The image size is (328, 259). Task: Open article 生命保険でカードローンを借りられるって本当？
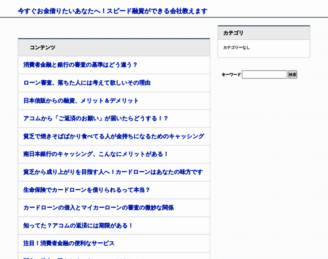(x=87, y=190)
